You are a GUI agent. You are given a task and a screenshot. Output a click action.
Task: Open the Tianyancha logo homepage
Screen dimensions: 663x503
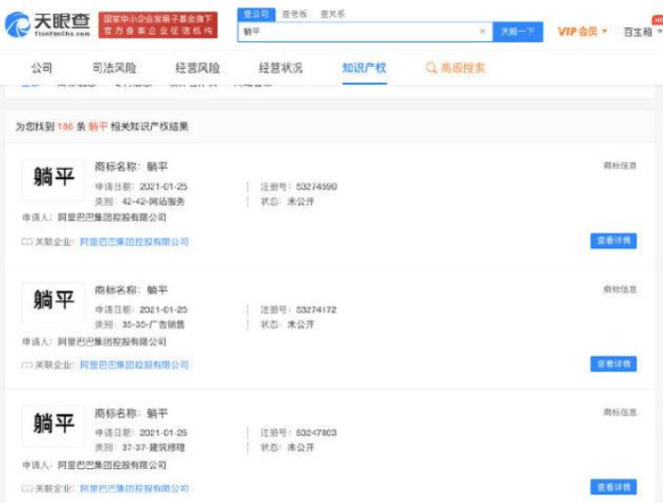click(47, 25)
